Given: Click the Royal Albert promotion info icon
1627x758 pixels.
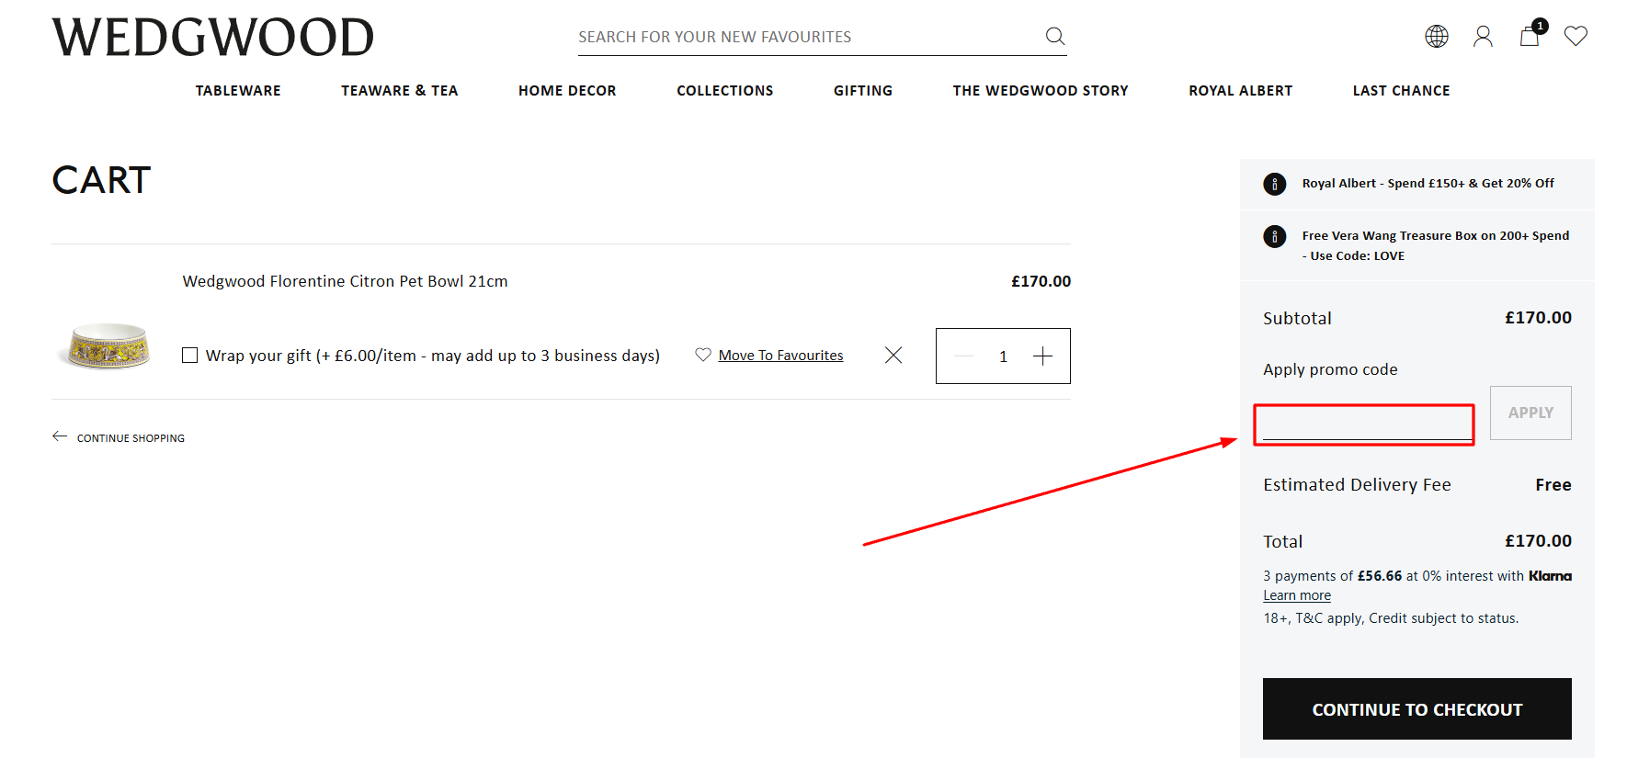Looking at the screenshot, I should 1275,184.
